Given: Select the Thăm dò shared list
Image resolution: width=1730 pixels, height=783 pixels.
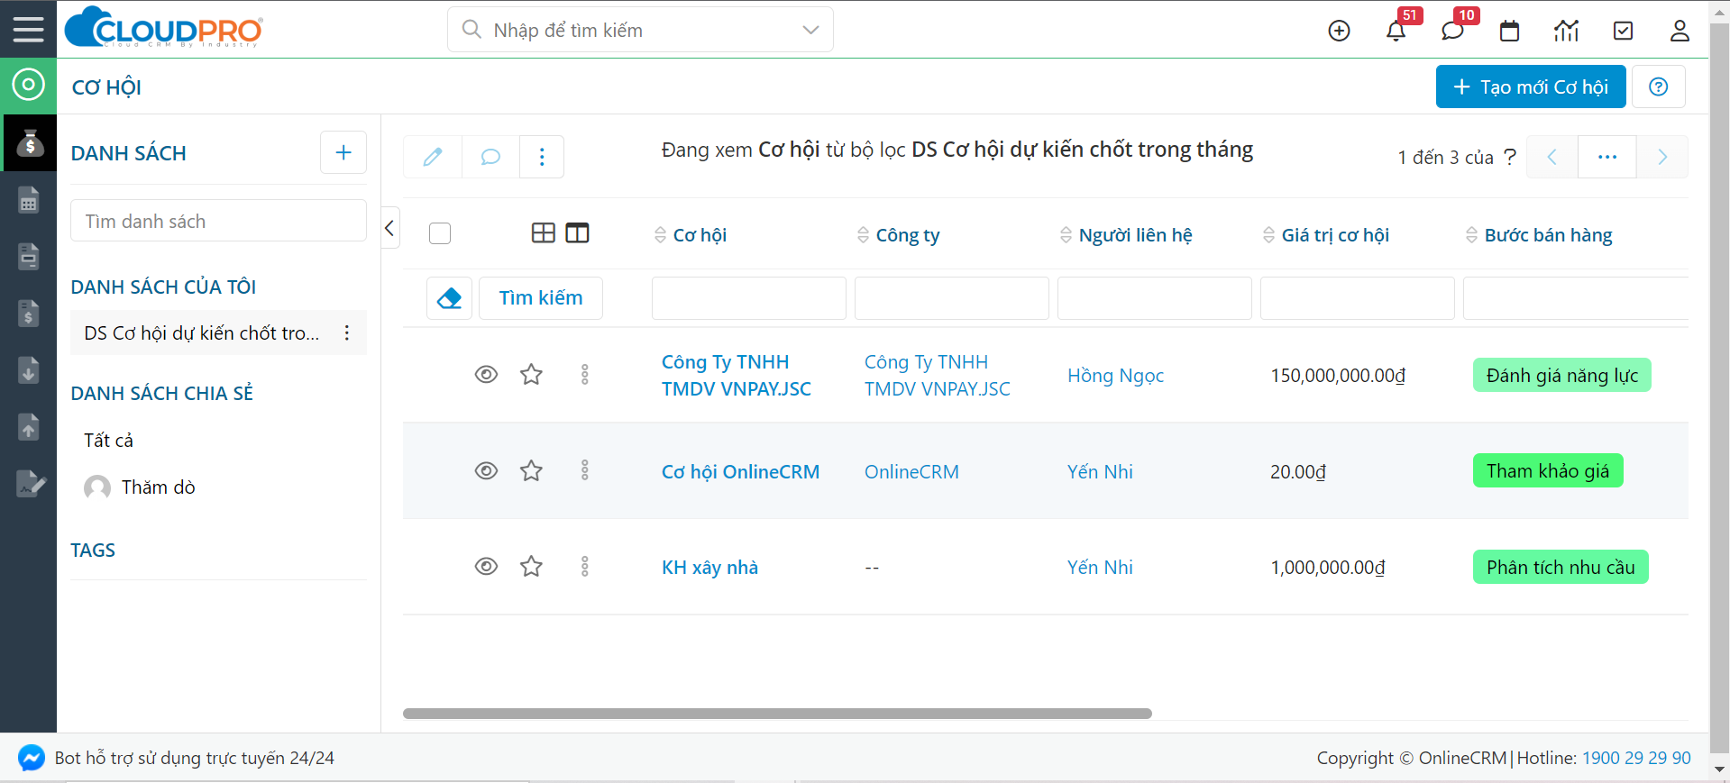Looking at the screenshot, I should pyautogui.click(x=158, y=487).
